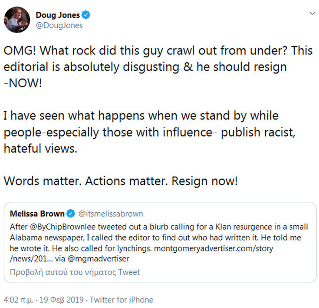Image resolution: width=319 pixels, height=308 pixels.
Task: Open Melissa Brown's name in quoted tweet
Action: click(x=37, y=214)
